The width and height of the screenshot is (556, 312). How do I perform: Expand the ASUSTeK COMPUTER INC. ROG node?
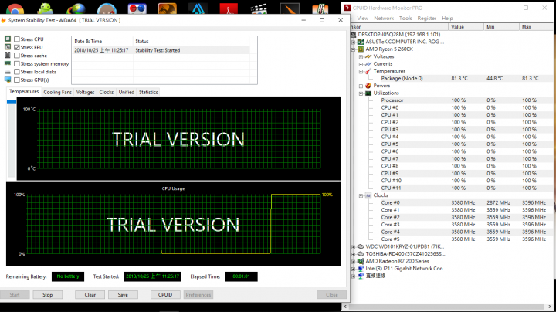click(353, 42)
